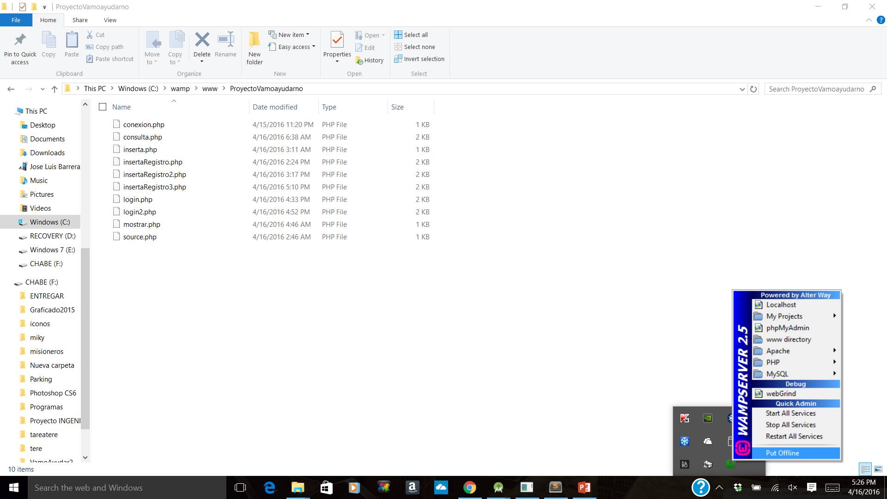Screen dimensions: 887x499
Task: Select phpMyAdmin in the WampServer menu
Action: (x=787, y=328)
